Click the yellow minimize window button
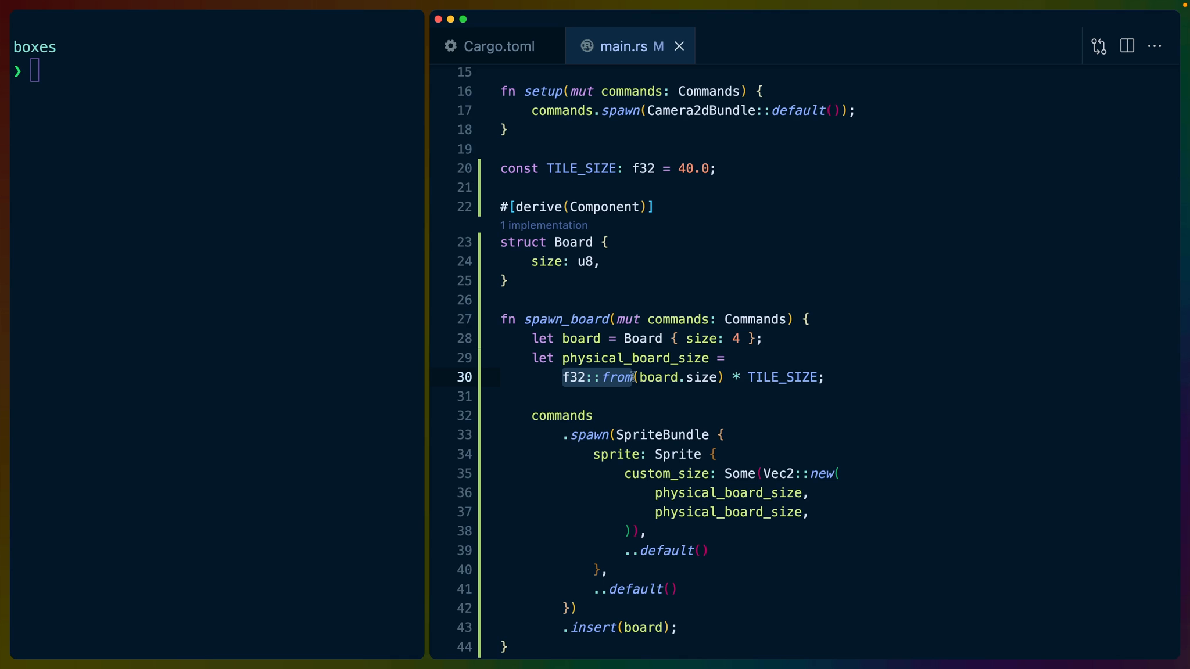Image resolution: width=1190 pixels, height=669 pixels. pos(450,19)
